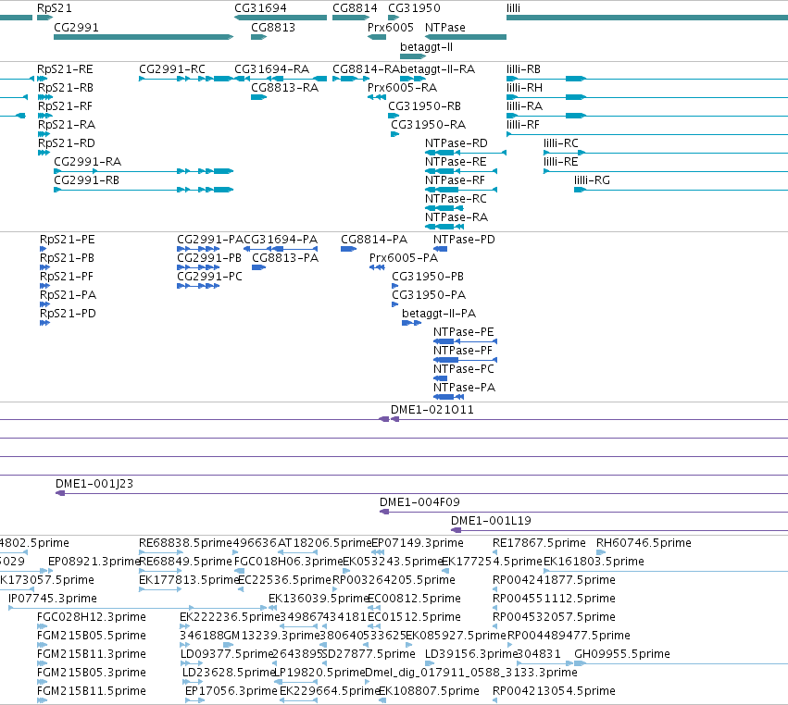Open transcript NTPase-RD

pos(457,143)
